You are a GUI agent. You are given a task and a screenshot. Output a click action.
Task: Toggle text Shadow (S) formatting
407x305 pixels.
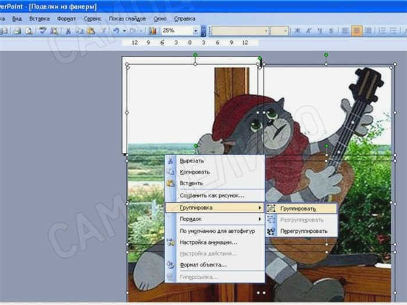[331, 31]
